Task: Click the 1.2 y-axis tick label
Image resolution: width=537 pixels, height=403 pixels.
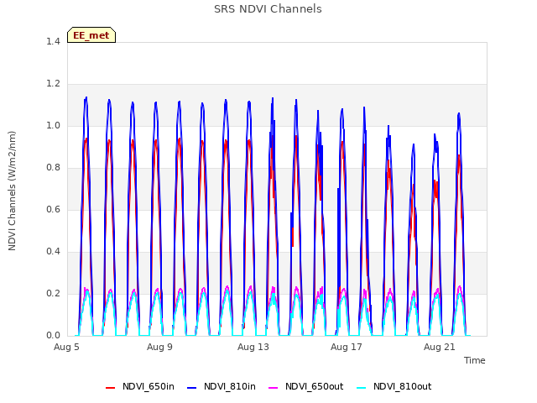Action: [x=53, y=84]
